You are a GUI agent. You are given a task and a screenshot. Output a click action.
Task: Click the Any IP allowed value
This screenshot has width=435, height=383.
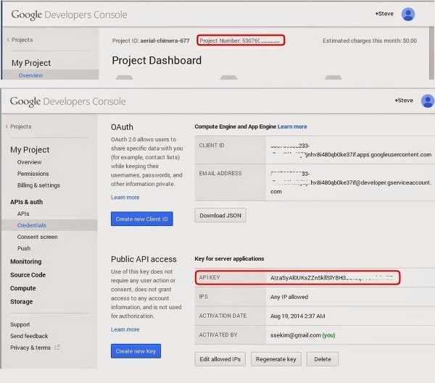[289, 297]
